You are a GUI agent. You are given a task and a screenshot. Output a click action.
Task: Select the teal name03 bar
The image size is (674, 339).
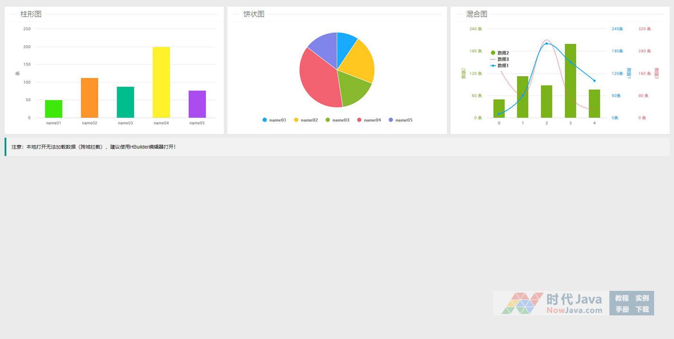coord(125,102)
